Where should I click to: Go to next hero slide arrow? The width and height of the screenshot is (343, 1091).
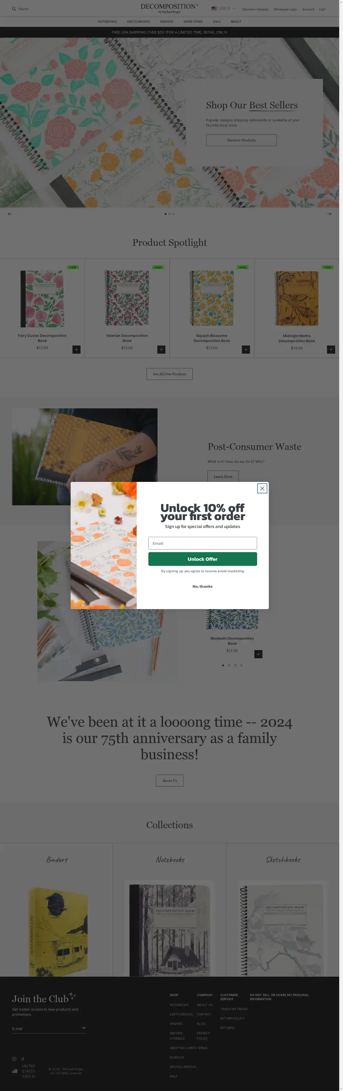tap(329, 214)
